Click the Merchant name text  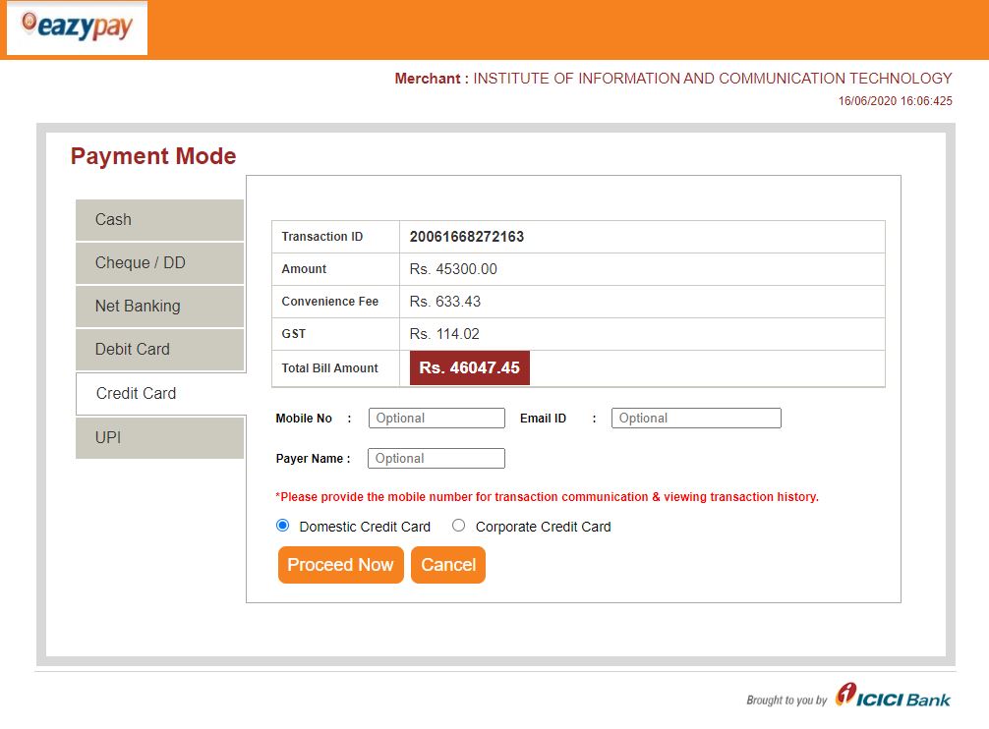click(x=671, y=79)
